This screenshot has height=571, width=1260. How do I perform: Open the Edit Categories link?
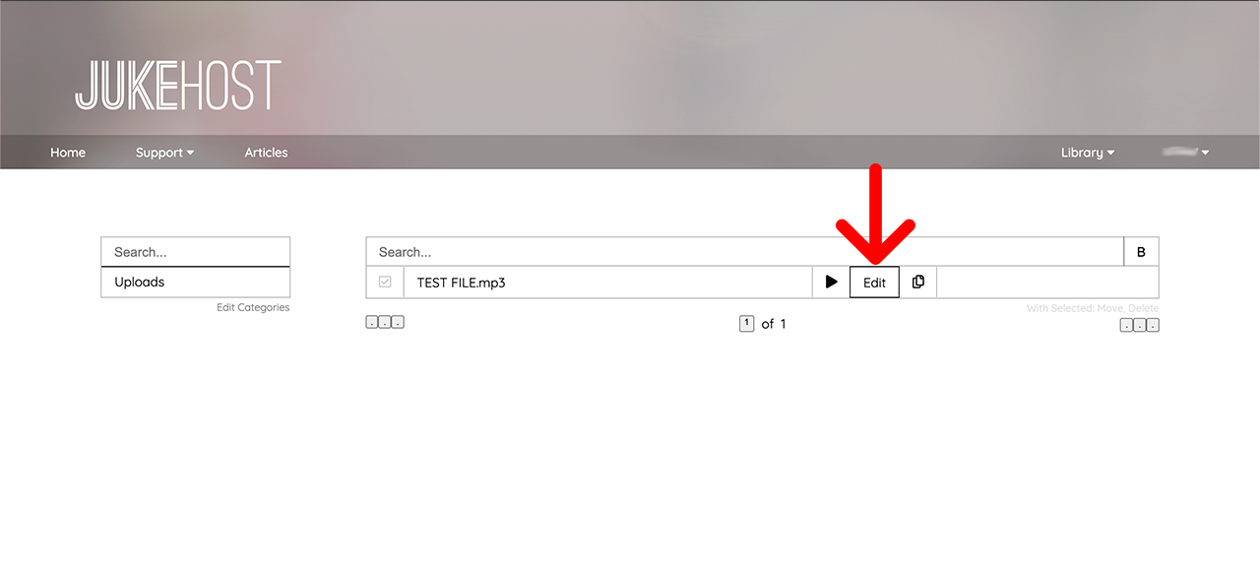[x=253, y=307]
